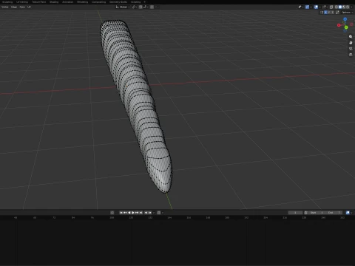Screen dimensions: 355x266
Task: Open the Texture Paint workspace tab
Action: click(x=38, y=2)
